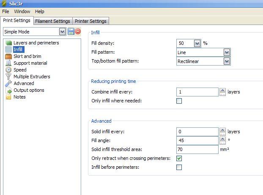Open Skirt and brim settings

[x=27, y=56]
